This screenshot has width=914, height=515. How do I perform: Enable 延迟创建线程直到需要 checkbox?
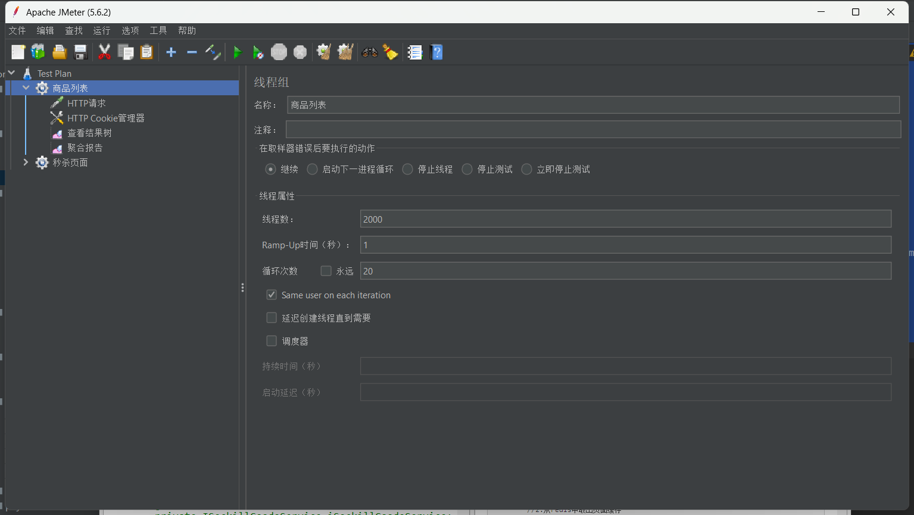tap(272, 318)
